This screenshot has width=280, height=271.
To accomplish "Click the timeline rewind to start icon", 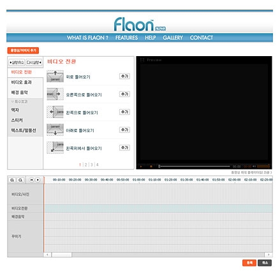I will click(31, 180).
